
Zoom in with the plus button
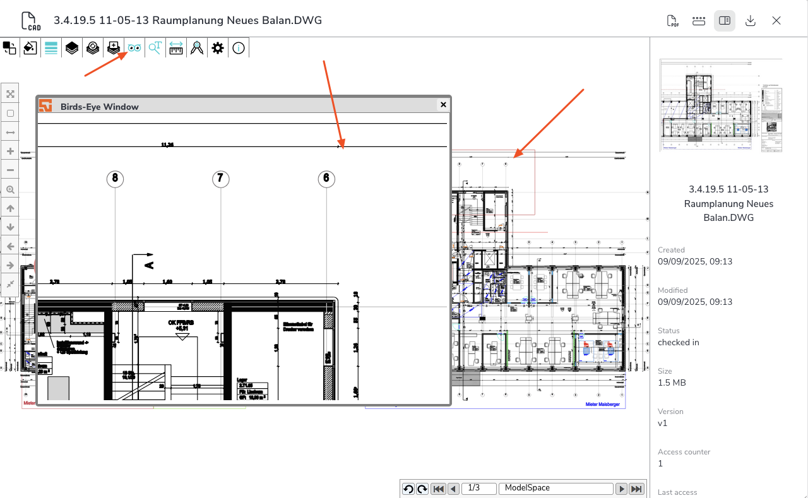[10, 151]
